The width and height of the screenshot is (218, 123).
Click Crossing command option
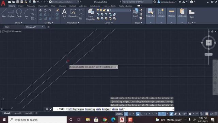pos(90,109)
